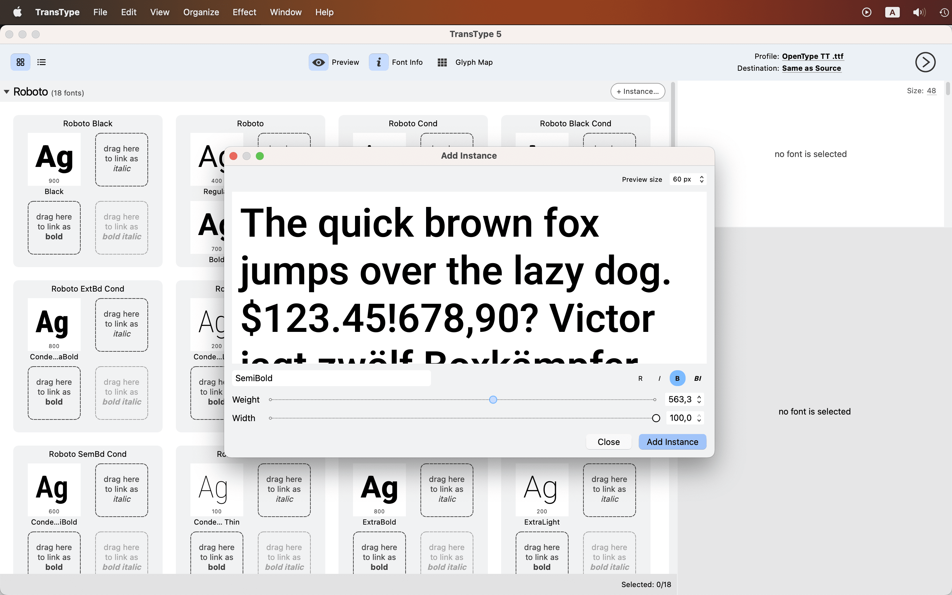Select the ExtraBold 800 font thumbnail
The height and width of the screenshot is (595, 952).
click(x=379, y=490)
